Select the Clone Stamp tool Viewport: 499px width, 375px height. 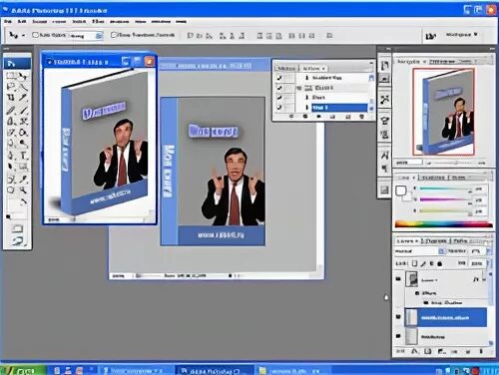click(x=11, y=121)
